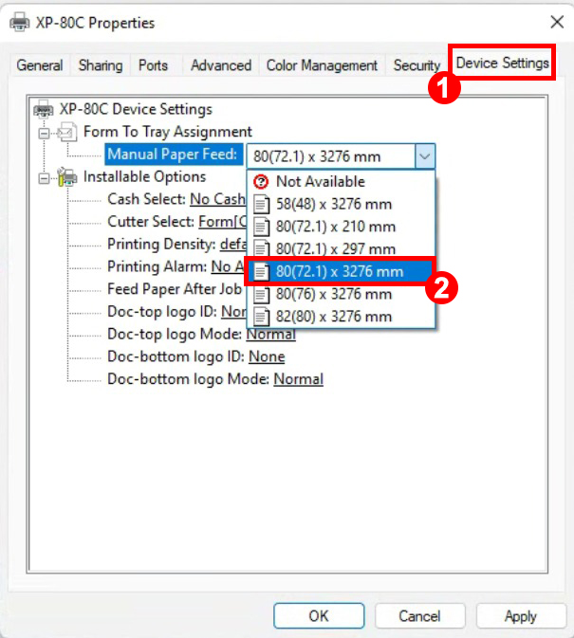Click the OK button
This screenshot has height=638, width=574.
319,615
